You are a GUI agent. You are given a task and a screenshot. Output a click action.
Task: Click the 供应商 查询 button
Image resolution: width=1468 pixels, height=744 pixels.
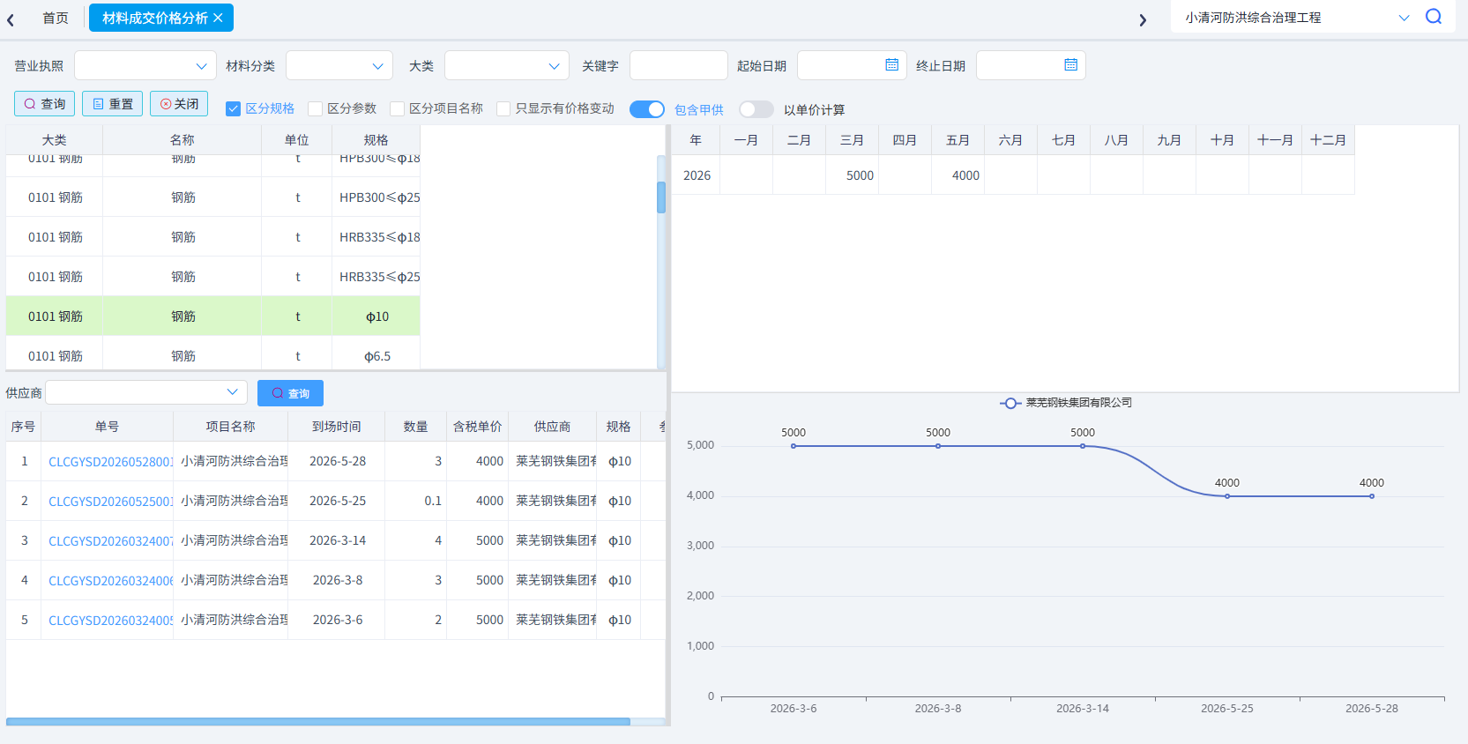click(290, 393)
